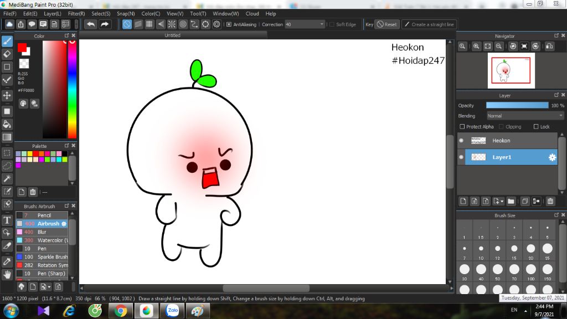Hide the Heokon layer

(x=461, y=140)
